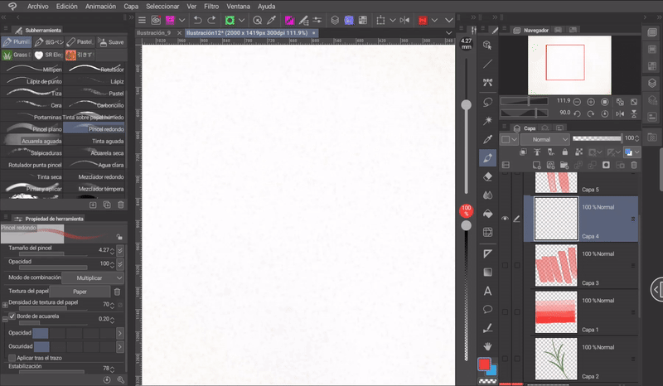This screenshot has height=386, width=663.
Task: Open the layer blend mode 'Normal' dropdown
Action: point(546,139)
